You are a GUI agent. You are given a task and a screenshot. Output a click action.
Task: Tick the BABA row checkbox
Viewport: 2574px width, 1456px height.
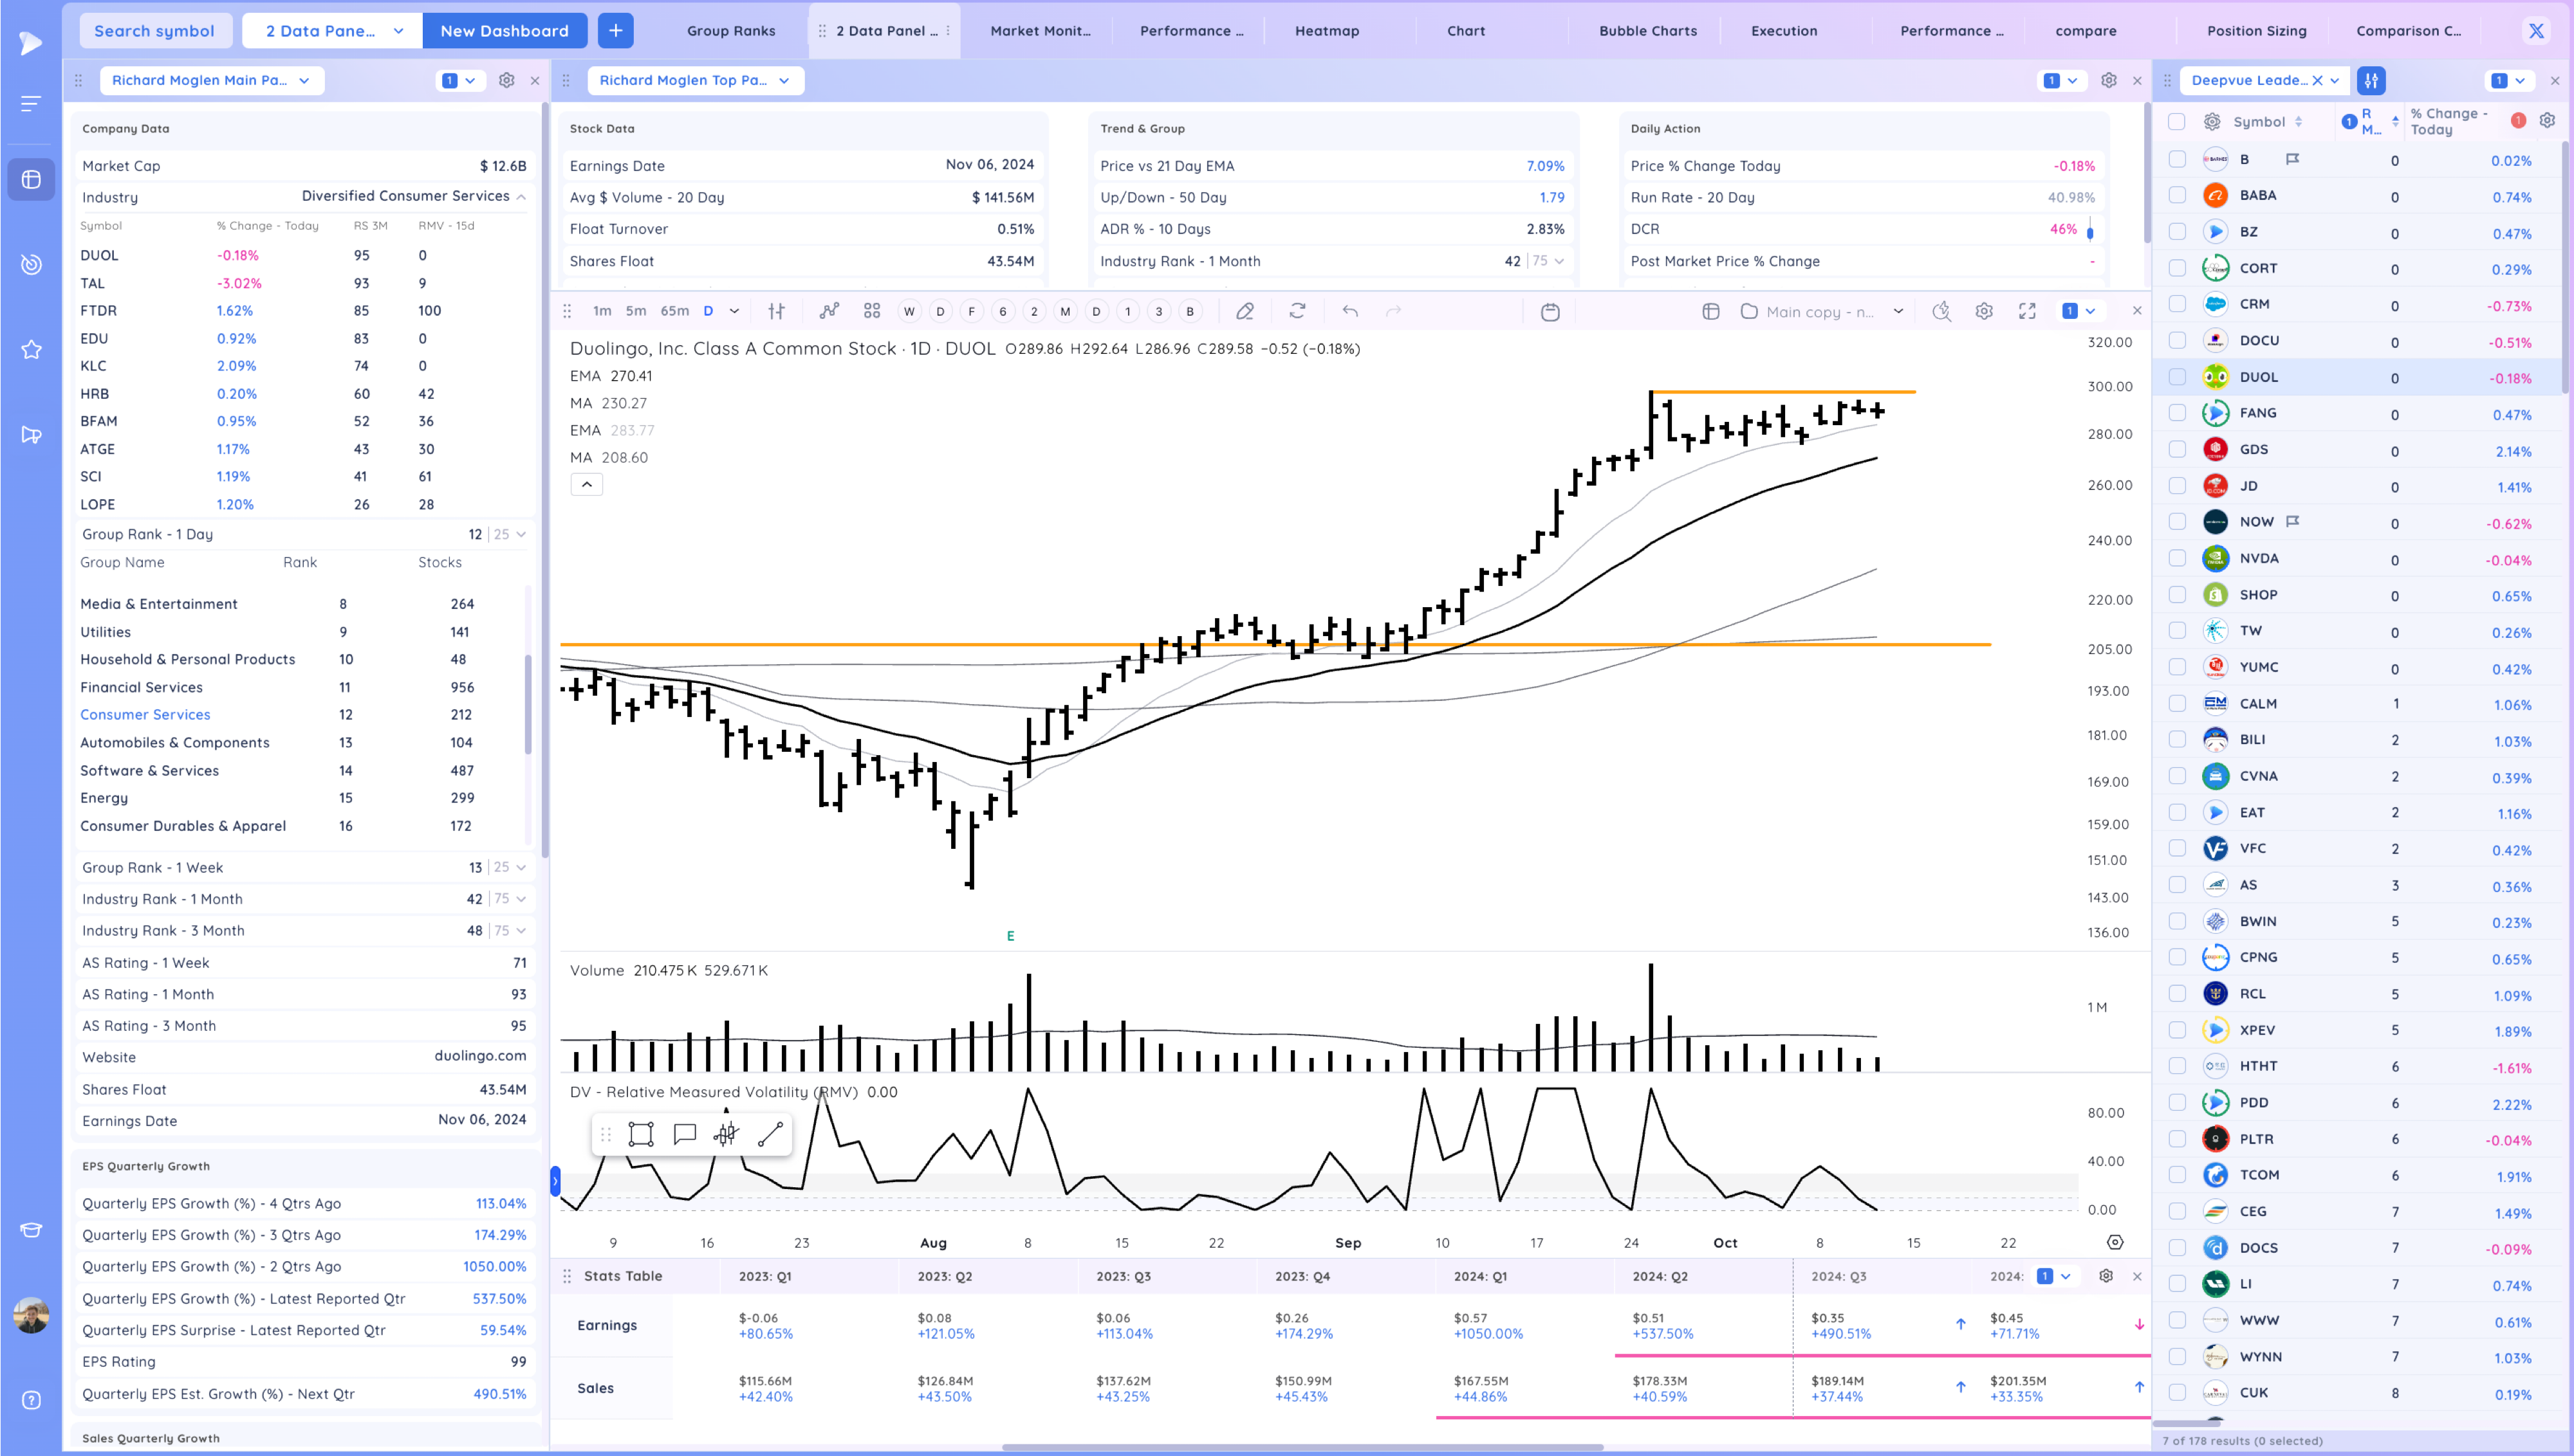(2177, 195)
